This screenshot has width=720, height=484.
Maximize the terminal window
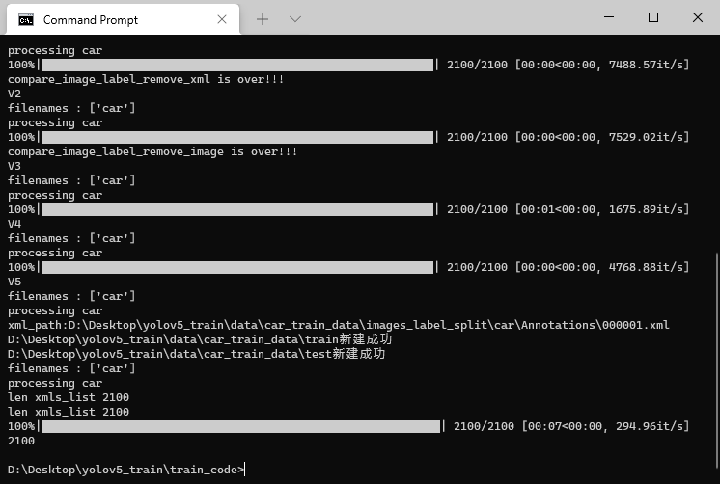[653, 17]
